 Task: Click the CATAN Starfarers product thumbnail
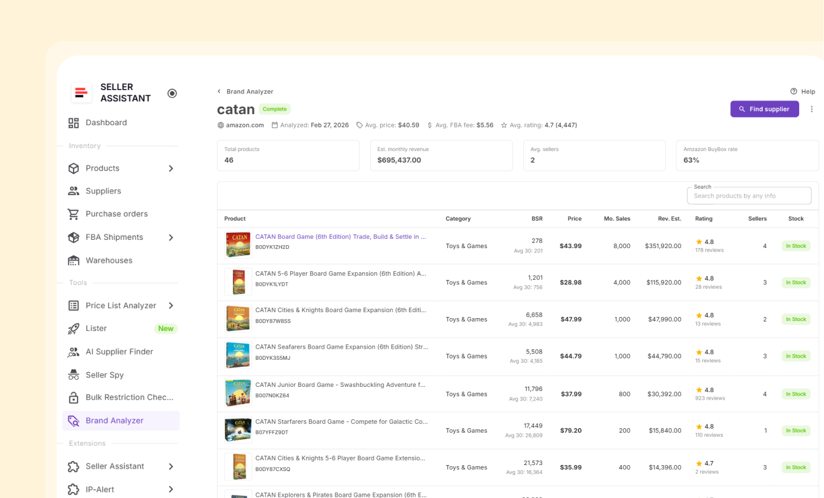pyautogui.click(x=238, y=430)
